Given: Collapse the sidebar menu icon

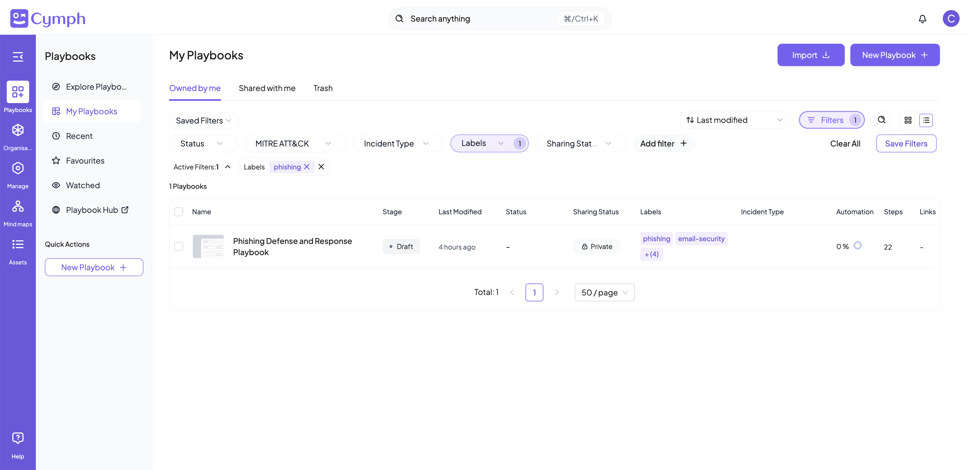Looking at the screenshot, I should (x=18, y=57).
